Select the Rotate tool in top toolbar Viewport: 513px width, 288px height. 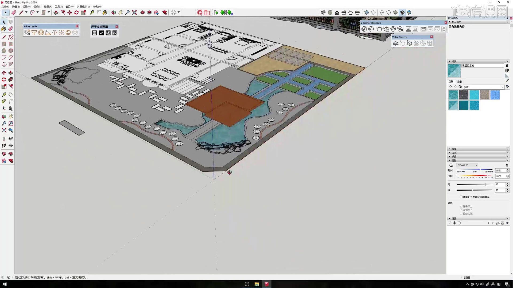click(76, 13)
